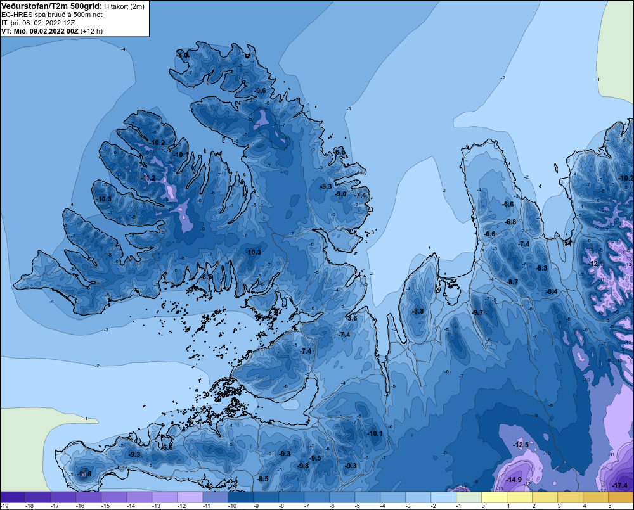Image resolution: width=634 pixels, height=510 pixels.
Task: Click the 'IT: þri. 08. 02. 2022 12Z' line
Action: (x=38, y=23)
